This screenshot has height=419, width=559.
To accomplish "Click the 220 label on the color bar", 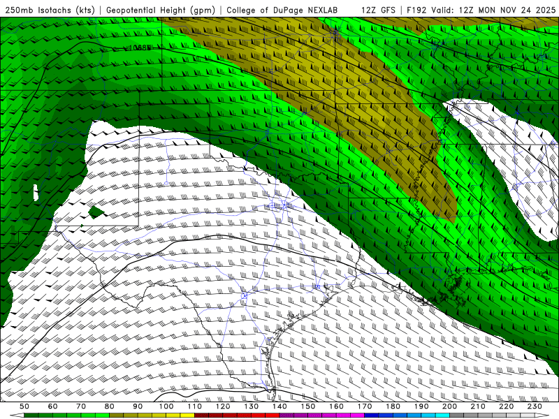I will point(506,406).
